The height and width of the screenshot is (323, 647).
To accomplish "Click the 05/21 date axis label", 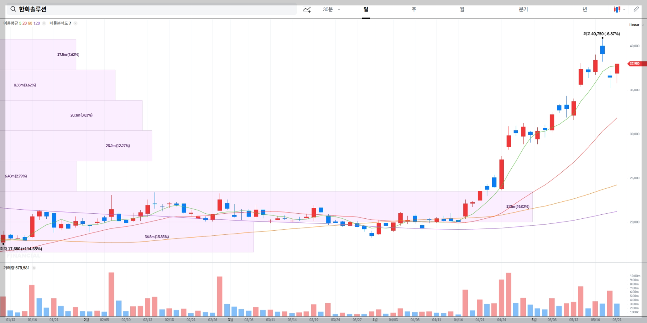I will pos(617,320).
